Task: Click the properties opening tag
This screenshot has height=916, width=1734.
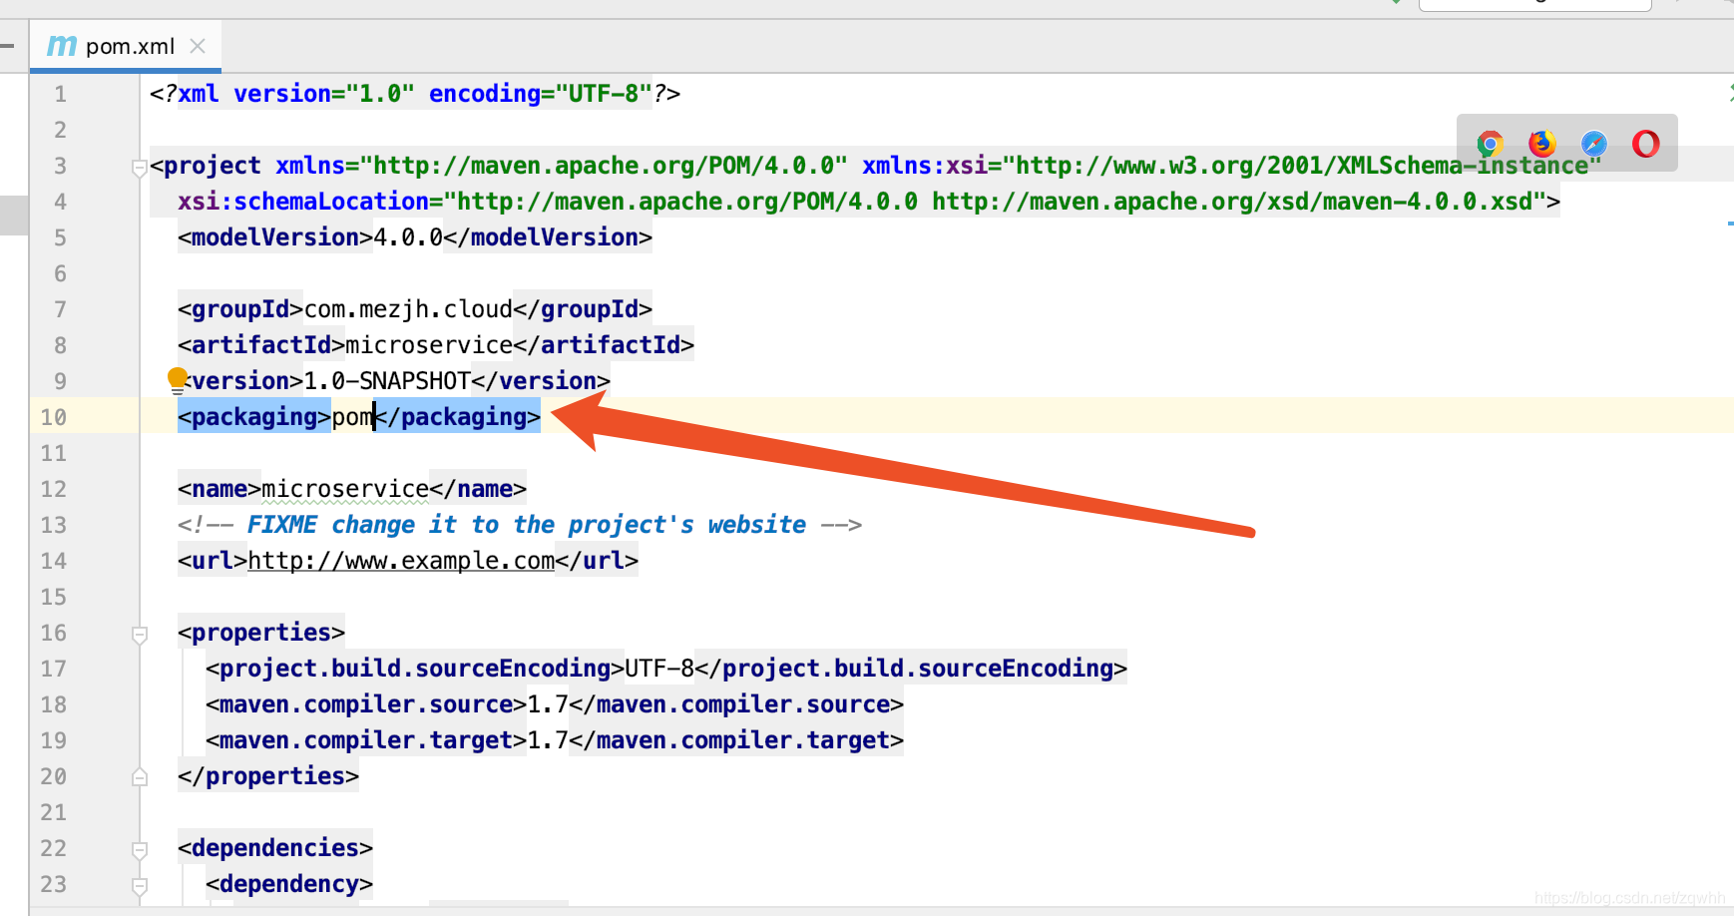Action: (261, 633)
